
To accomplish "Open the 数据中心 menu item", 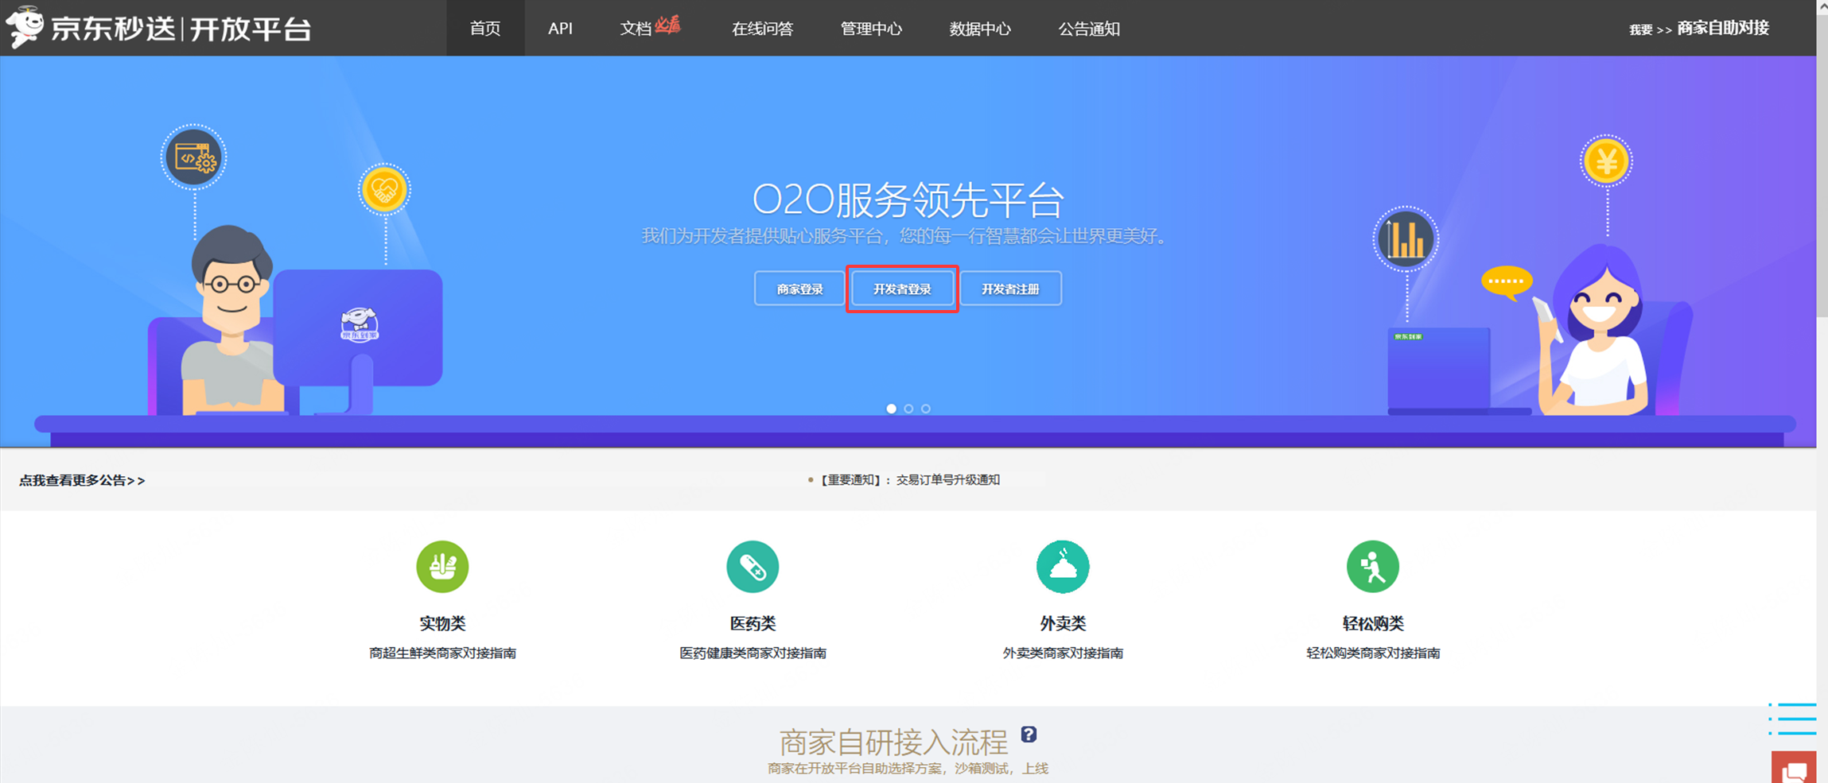I will (980, 29).
